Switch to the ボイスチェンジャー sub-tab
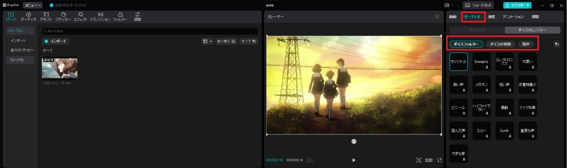The image size is (567, 168). (533, 30)
